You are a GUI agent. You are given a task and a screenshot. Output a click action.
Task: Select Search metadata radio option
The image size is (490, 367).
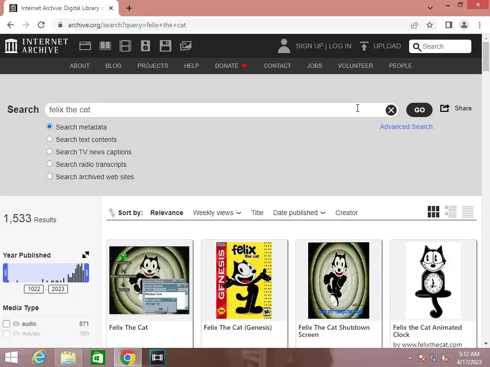pyautogui.click(x=49, y=127)
